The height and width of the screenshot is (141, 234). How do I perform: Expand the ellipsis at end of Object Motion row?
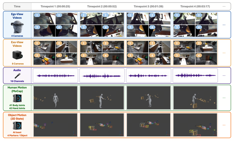(224, 125)
